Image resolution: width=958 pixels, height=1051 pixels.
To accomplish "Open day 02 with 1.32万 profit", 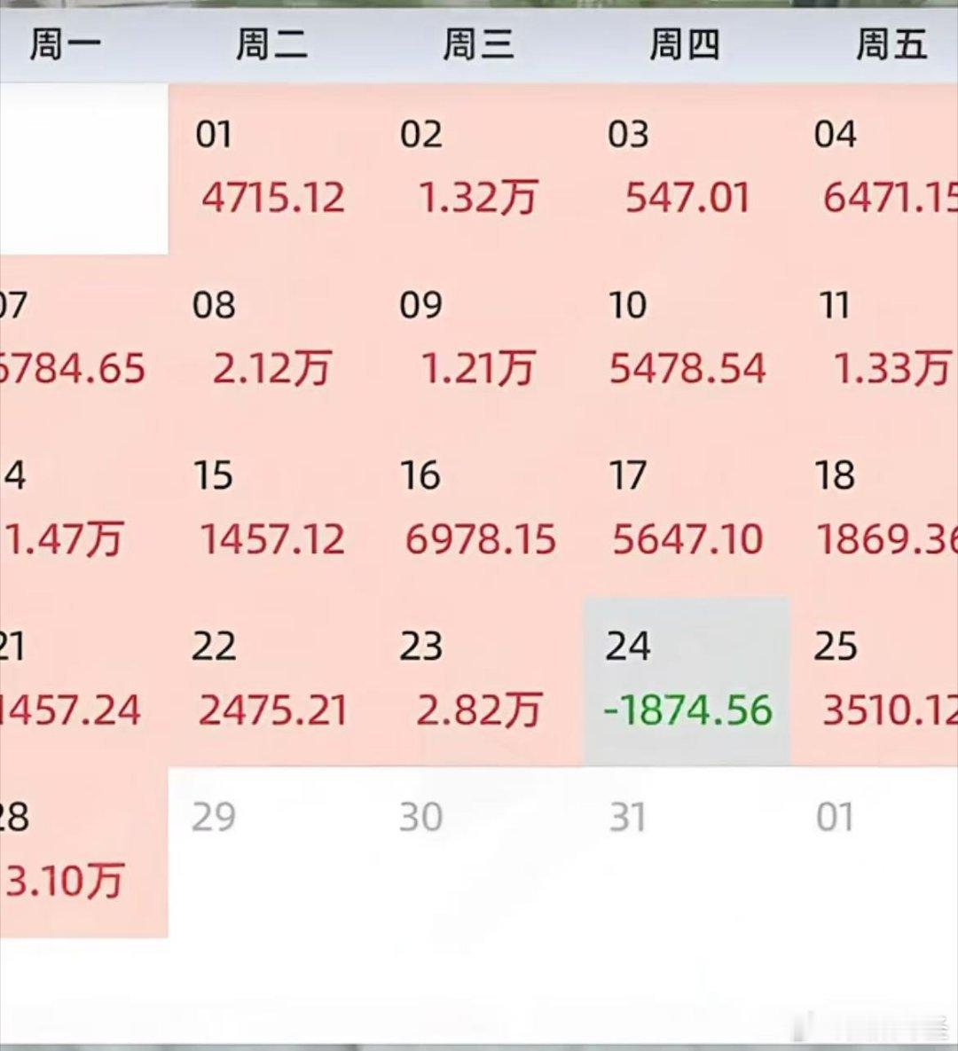I will [x=479, y=169].
